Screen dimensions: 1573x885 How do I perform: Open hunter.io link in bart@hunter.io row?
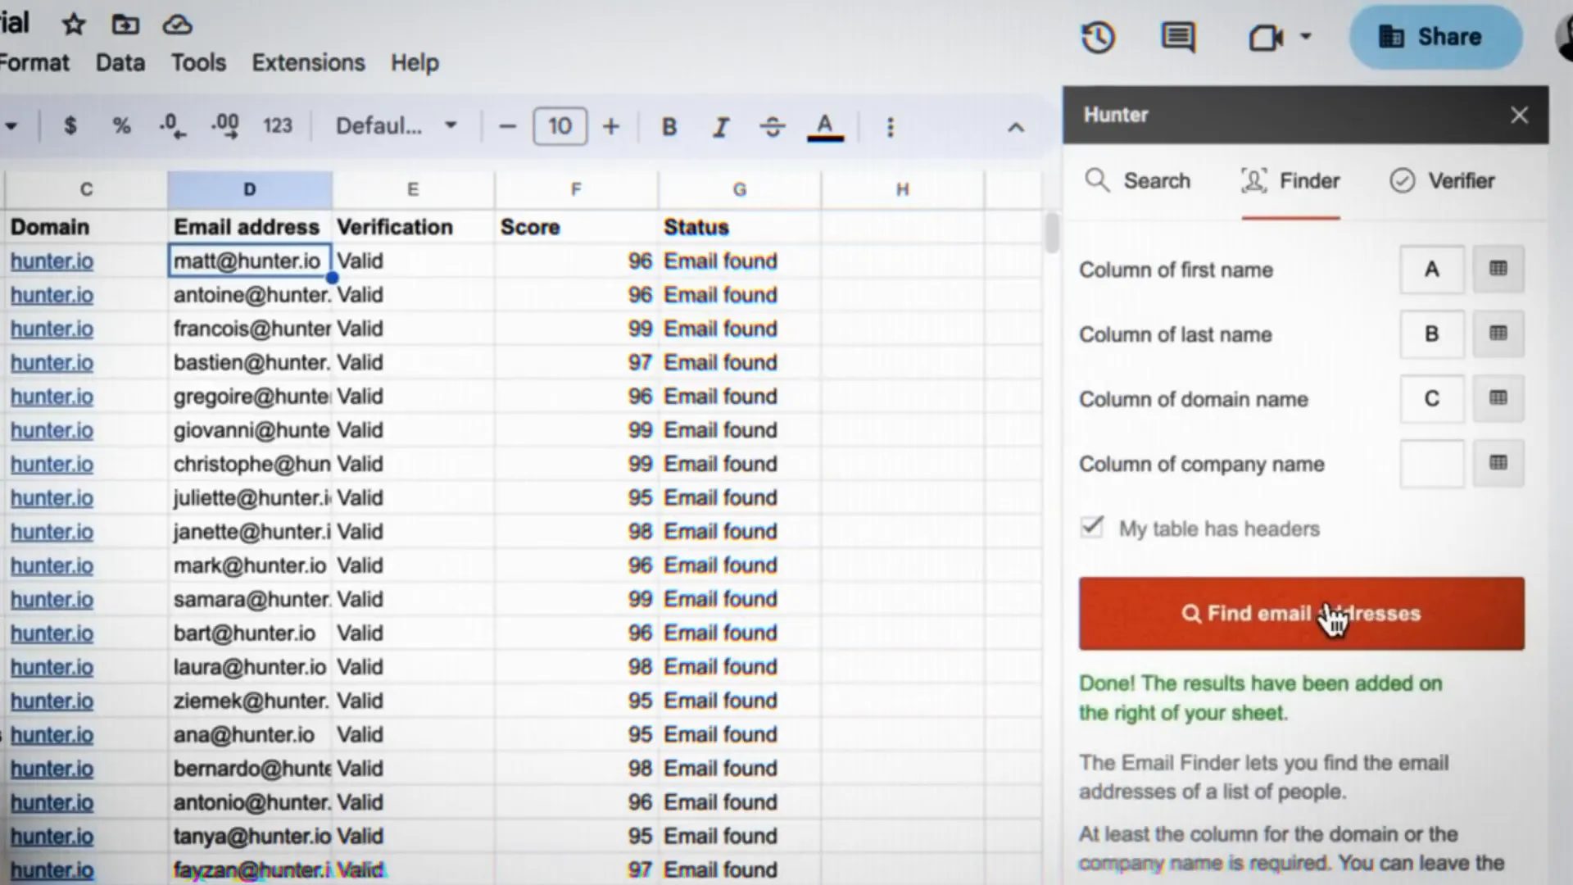(x=52, y=633)
